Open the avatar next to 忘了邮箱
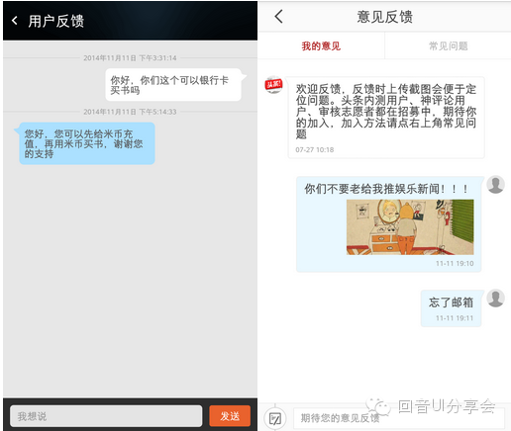The width and height of the screenshot is (511, 431). point(495,298)
